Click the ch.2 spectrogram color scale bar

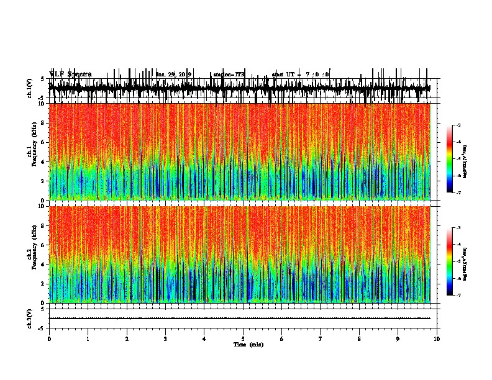[x=449, y=261]
